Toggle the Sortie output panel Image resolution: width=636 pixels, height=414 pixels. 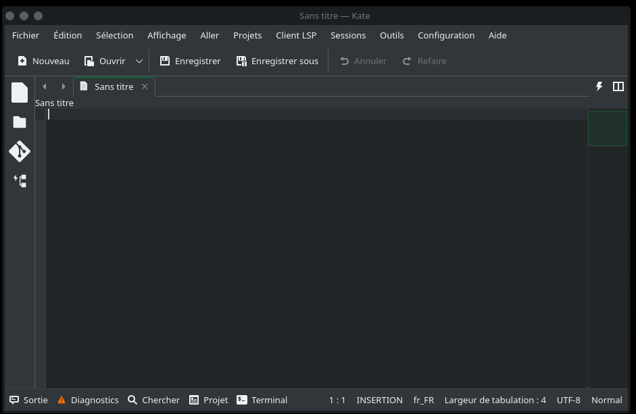point(28,400)
